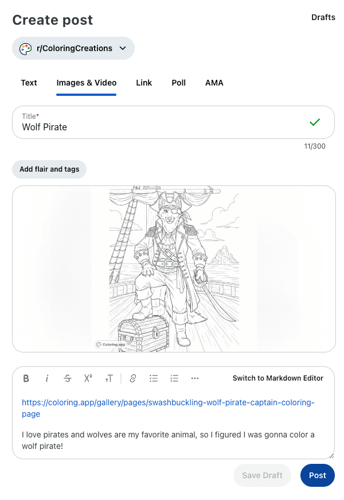Toggle bold text formatting

pyautogui.click(x=26, y=378)
